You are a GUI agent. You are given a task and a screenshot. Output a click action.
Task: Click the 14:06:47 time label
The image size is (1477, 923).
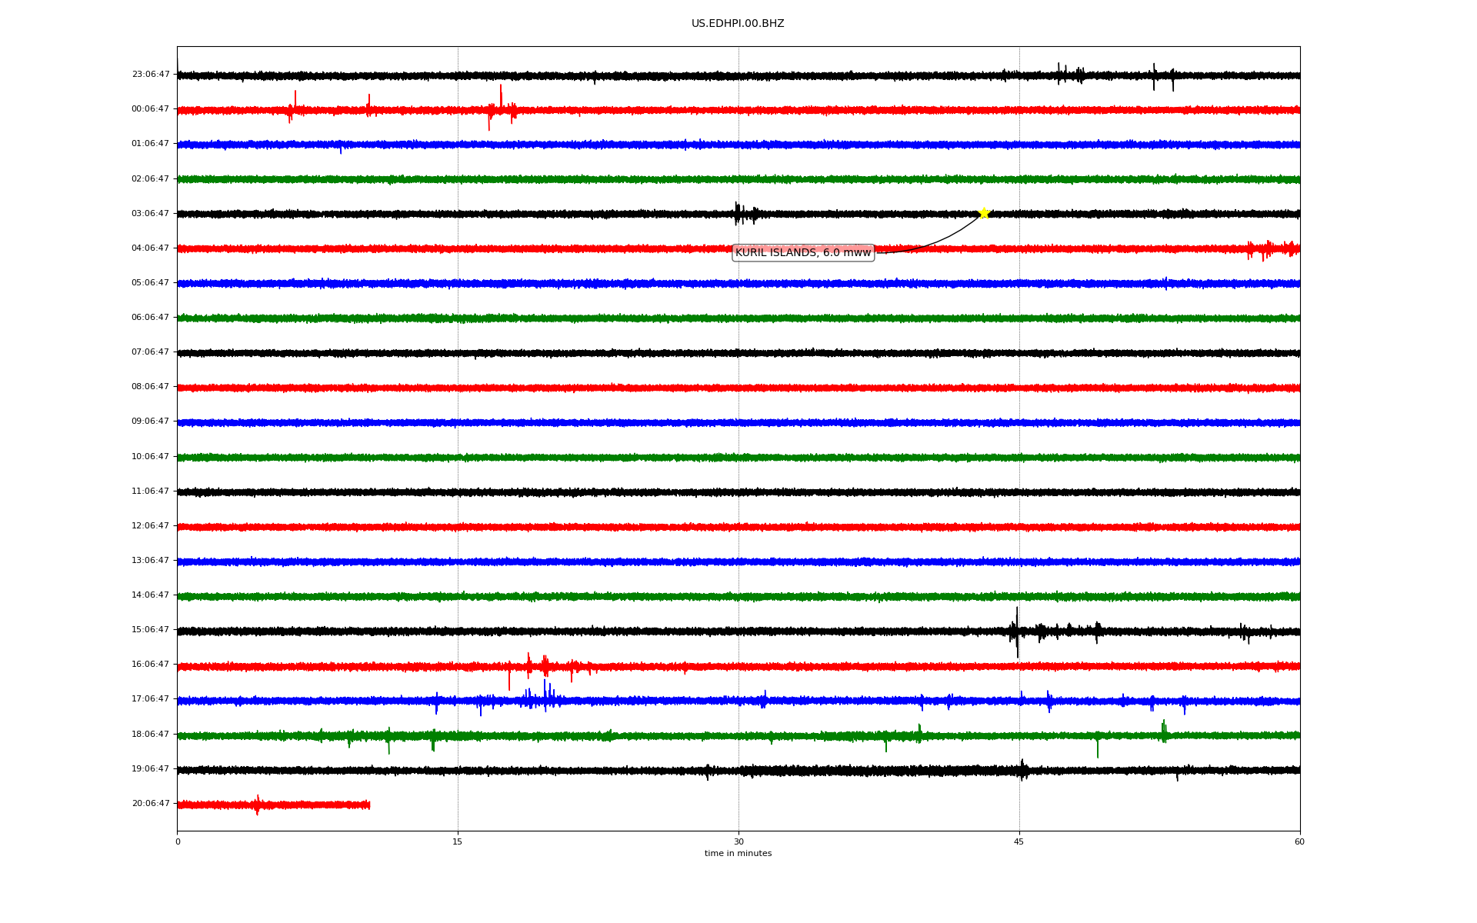click(150, 595)
